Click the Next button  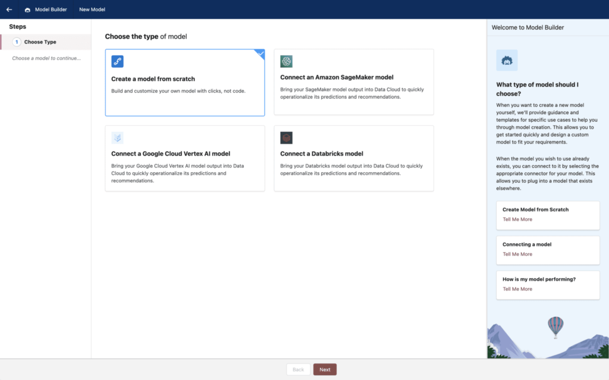point(325,369)
